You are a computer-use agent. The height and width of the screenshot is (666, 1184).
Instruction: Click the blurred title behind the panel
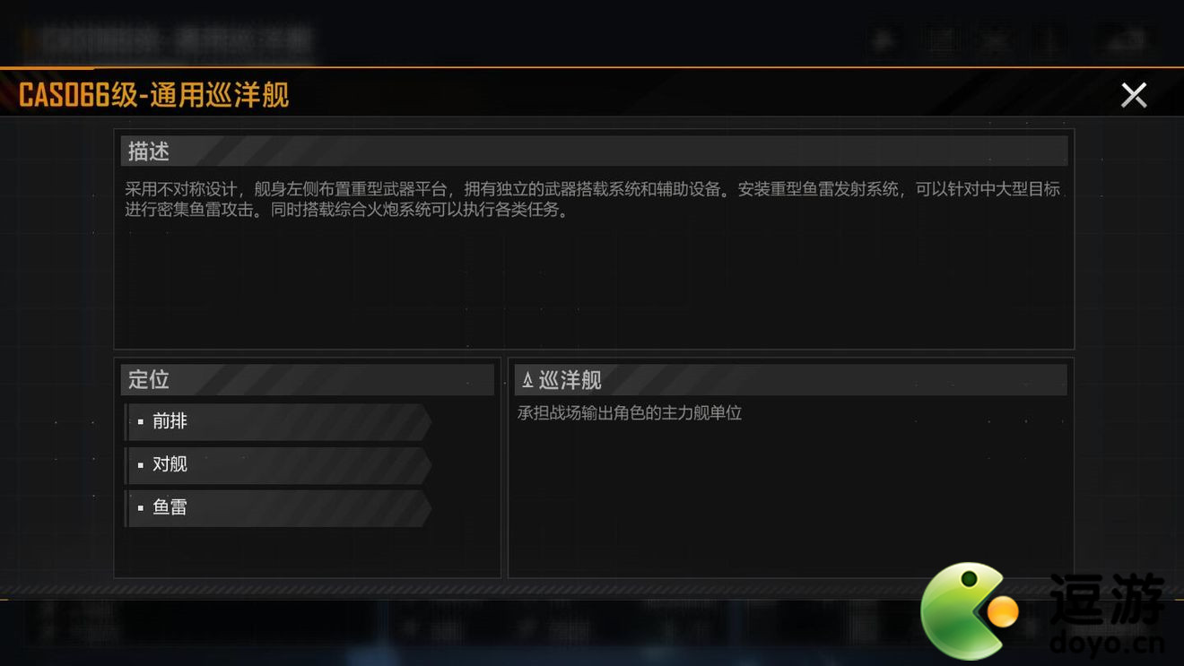click(168, 39)
